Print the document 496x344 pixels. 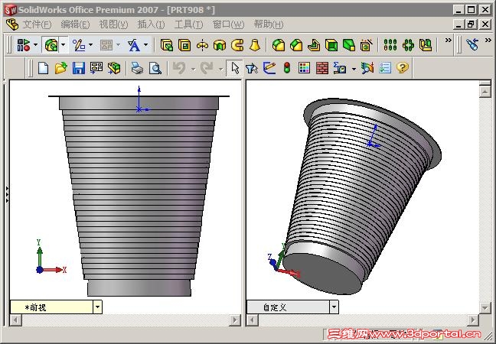point(137,68)
